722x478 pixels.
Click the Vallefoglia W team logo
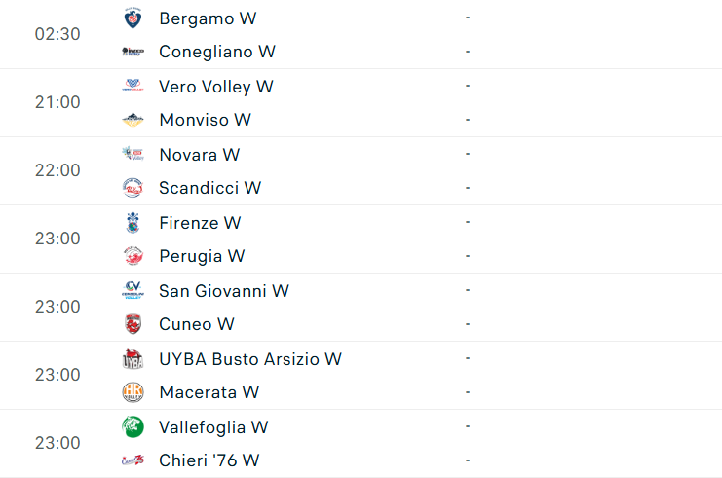click(x=133, y=427)
